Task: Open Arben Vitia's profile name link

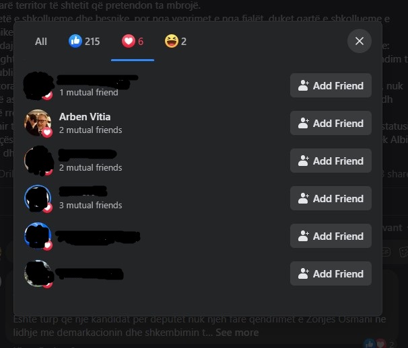Action: point(85,117)
